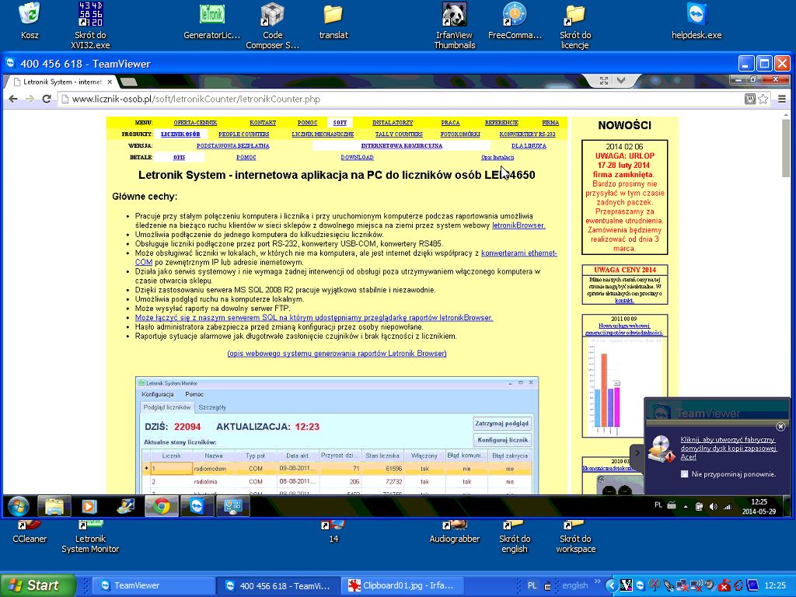Switch to the Szczegóły tab
This screenshot has width=796, height=597.
(212, 407)
